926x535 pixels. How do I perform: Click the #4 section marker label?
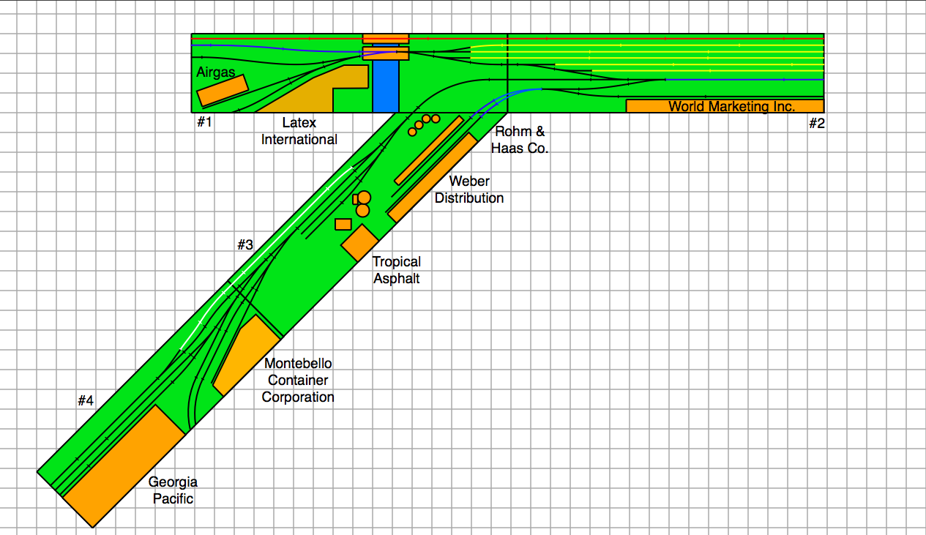click(x=86, y=400)
